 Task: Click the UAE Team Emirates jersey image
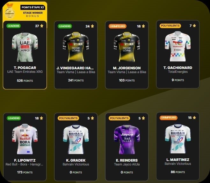25,47
